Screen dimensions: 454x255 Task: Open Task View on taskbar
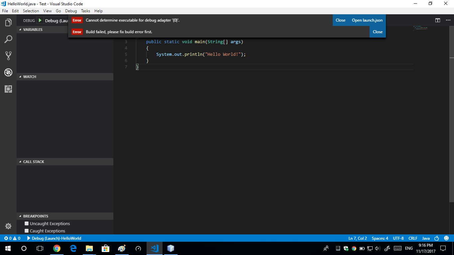(x=40, y=248)
